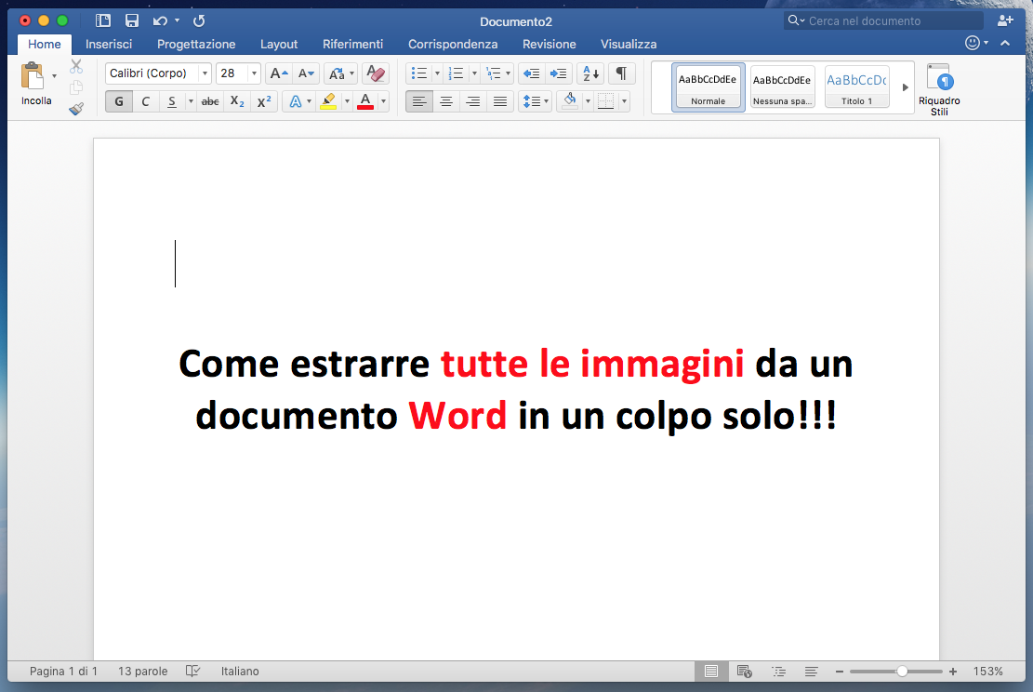Open the Inserisci tab

[109, 44]
